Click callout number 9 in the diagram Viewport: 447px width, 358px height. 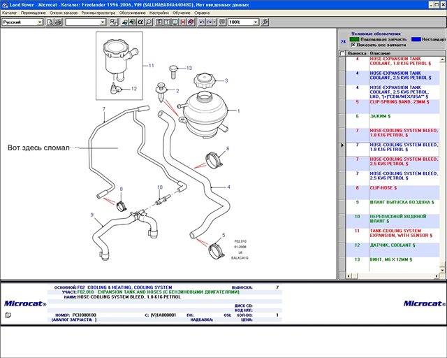[x=91, y=215]
